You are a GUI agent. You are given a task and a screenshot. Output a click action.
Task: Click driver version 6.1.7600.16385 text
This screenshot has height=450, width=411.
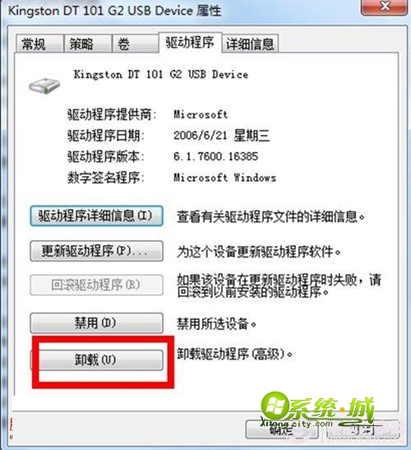pos(215,156)
